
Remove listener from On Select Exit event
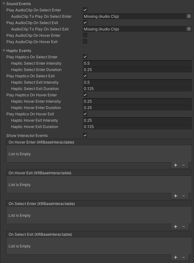[x=184, y=257]
